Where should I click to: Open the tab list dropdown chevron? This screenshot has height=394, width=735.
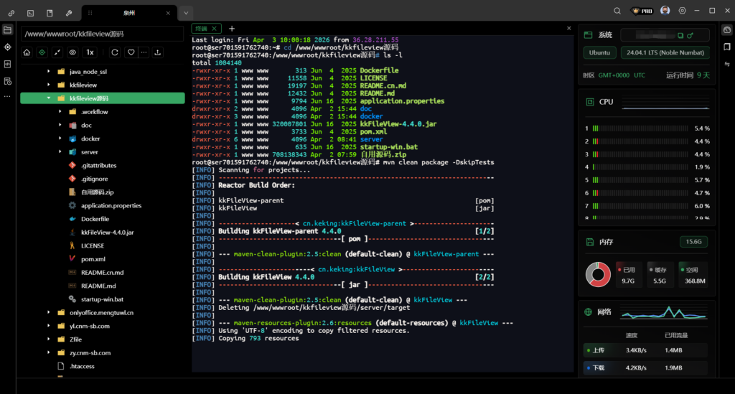(x=186, y=12)
